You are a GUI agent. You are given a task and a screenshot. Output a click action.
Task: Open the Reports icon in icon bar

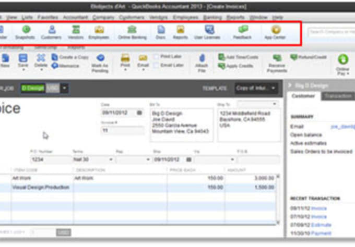(181, 32)
